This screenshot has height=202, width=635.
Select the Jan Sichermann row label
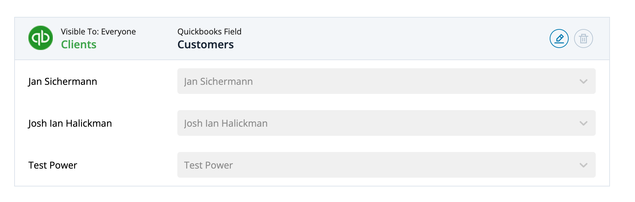[x=63, y=81]
